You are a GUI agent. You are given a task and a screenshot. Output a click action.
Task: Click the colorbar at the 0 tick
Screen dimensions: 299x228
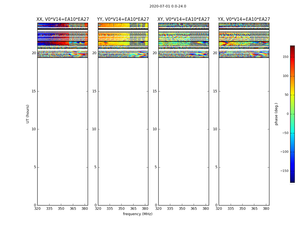pyautogui.click(x=292, y=114)
